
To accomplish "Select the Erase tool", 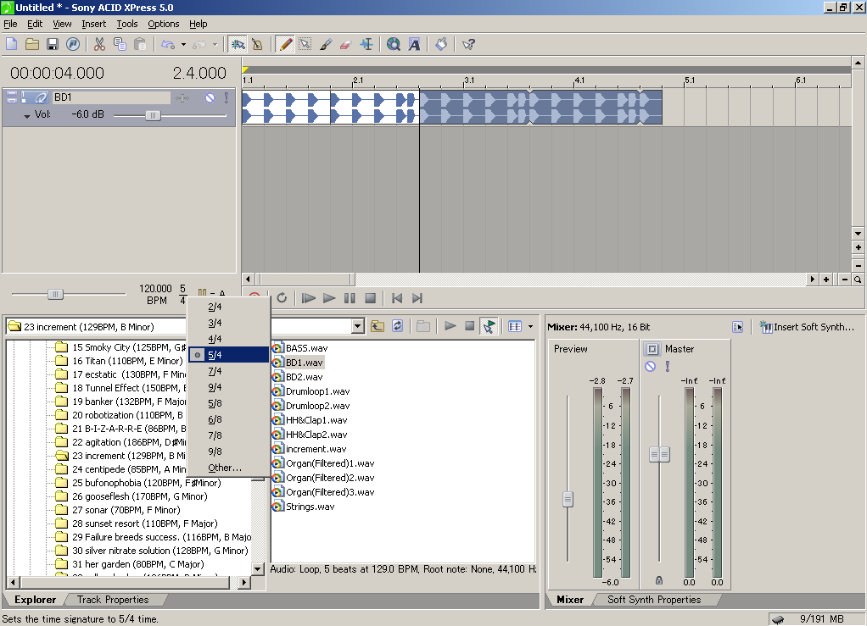I will [x=345, y=44].
